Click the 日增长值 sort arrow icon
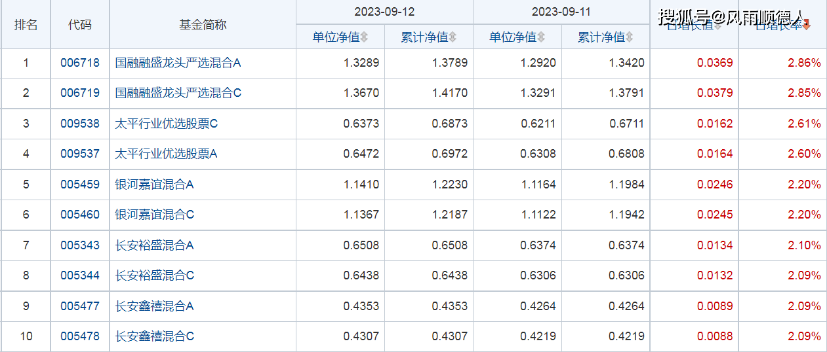Viewport: 827px width, 352px height. [718, 26]
